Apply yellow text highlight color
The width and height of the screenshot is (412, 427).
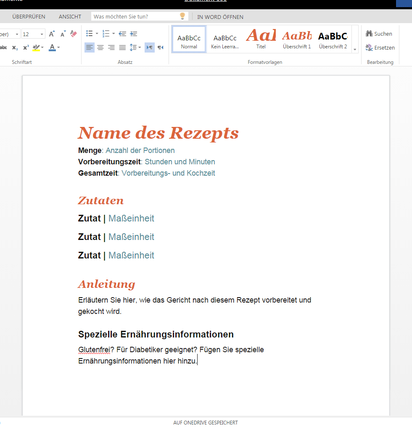(x=36, y=47)
